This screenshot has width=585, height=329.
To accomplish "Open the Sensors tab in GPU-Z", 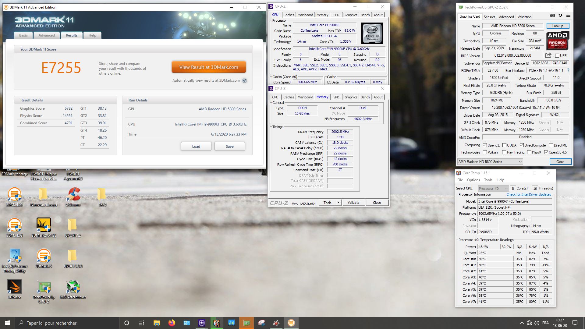I will tap(489, 17).
